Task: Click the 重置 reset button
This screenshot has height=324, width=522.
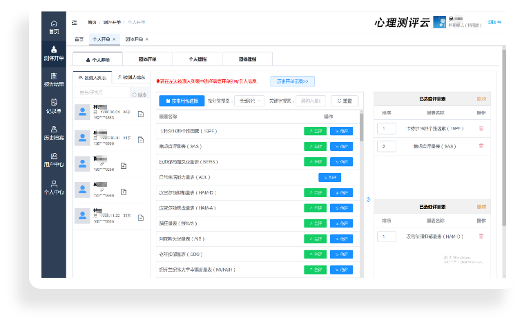Action: [x=345, y=101]
